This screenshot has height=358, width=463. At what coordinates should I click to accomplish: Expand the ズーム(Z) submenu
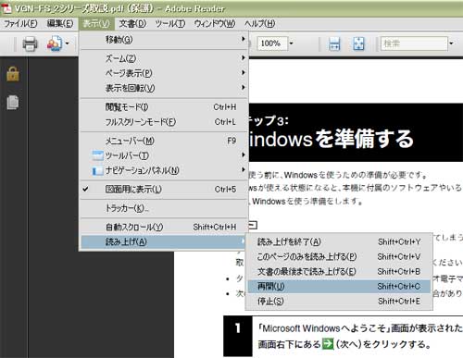click(x=164, y=58)
